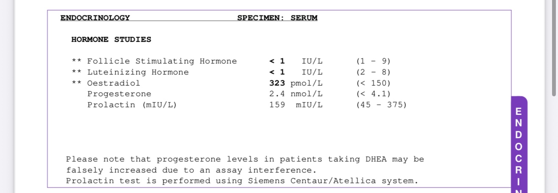
Task: Click the Luteinizing Hormone row label
Action: tap(138, 72)
